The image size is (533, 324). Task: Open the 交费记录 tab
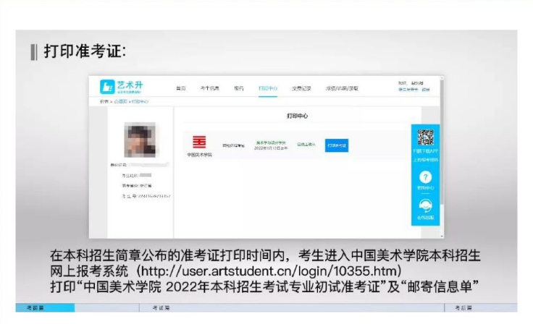[301, 89]
